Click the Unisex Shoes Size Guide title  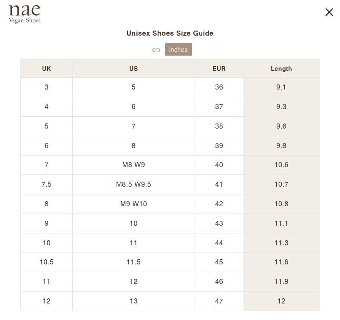coord(170,33)
